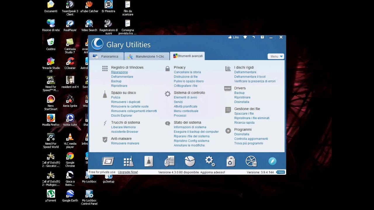Click the lightning icon beside Trucchi di sistema
This screenshot has height=210, width=374.
click(105, 123)
